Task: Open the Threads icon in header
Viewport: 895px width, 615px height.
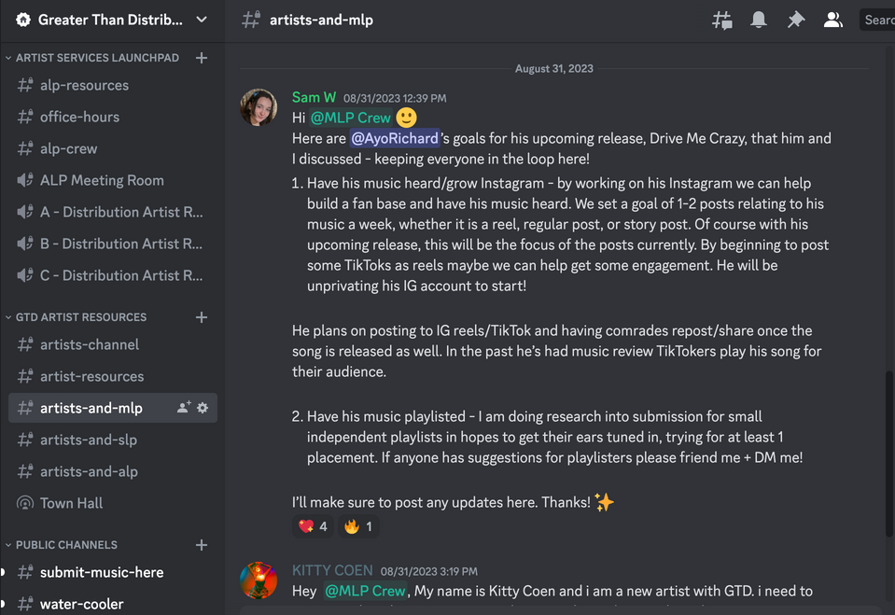Action: [x=722, y=20]
